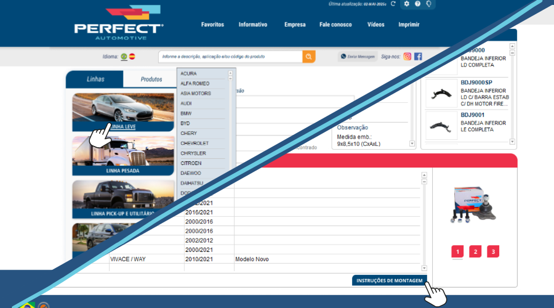
Task: Click the product search input field
Action: 230,57
